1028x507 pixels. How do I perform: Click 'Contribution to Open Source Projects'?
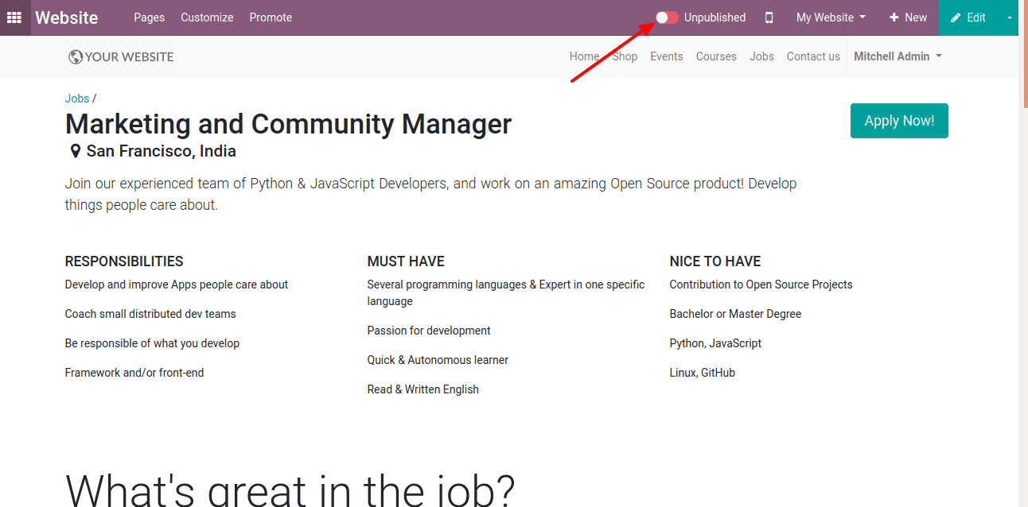761,284
